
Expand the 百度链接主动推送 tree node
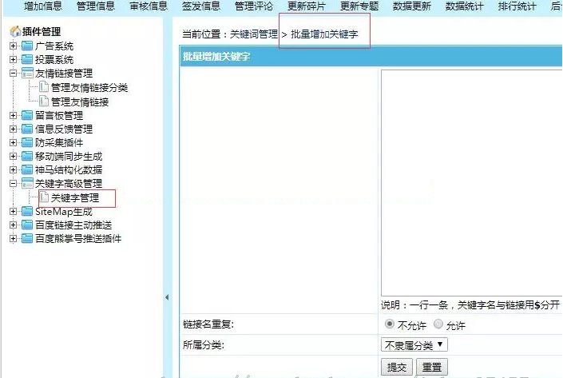(14, 225)
